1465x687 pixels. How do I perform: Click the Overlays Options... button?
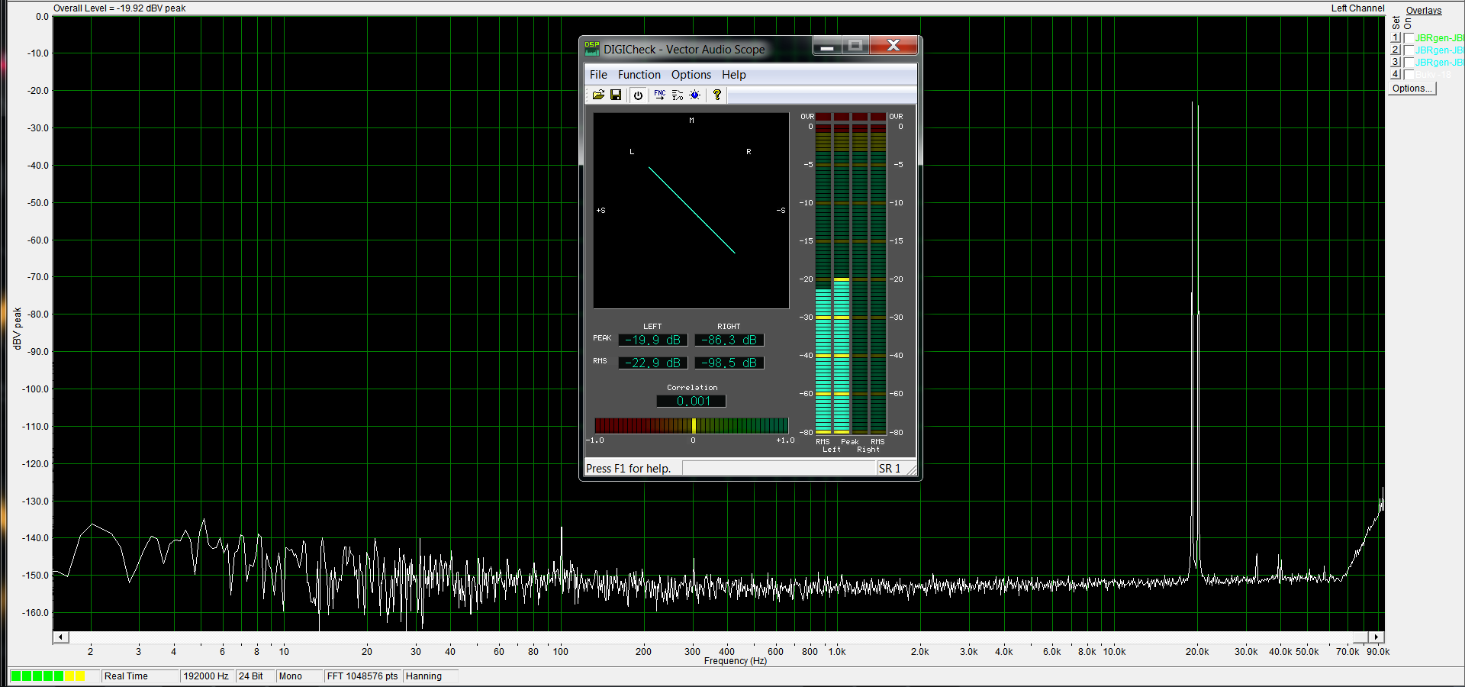pyautogui.click(x=1412, y=89)
